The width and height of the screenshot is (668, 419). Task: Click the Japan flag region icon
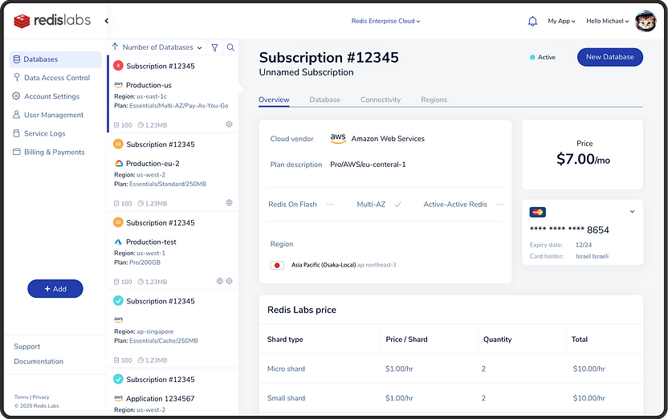coord(277,265)
